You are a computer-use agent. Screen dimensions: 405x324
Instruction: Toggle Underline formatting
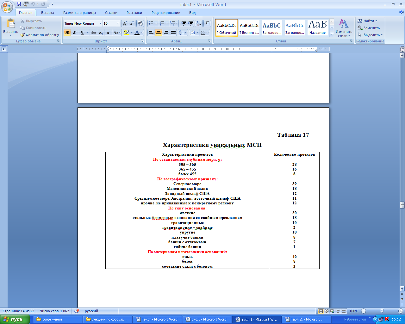[82, 33]
